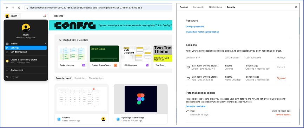Screen dimensions: 304x128
Task: Open the figma logo (Community) thumbnail
Action: pyautogui.click(x=141, y=99)
